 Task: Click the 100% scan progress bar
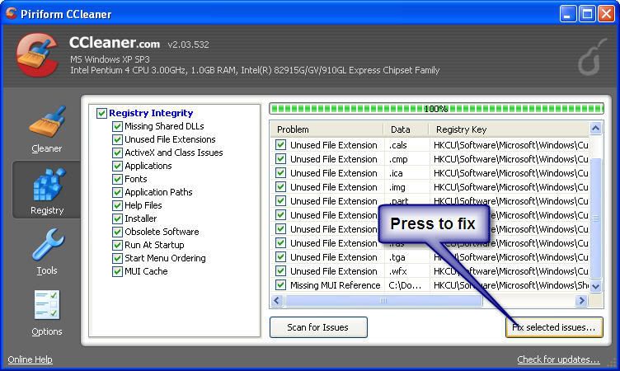(436, 108)
